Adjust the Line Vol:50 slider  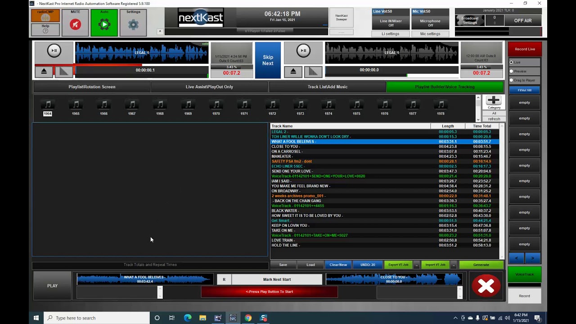tap(391, 12)
